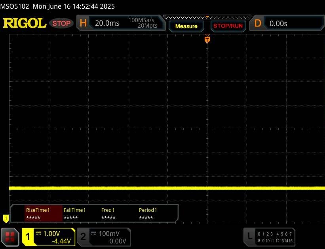Click the channel 1 ground level marker
Image resolution: width=325 pixels, height=249 pixels.
(6, 219)
